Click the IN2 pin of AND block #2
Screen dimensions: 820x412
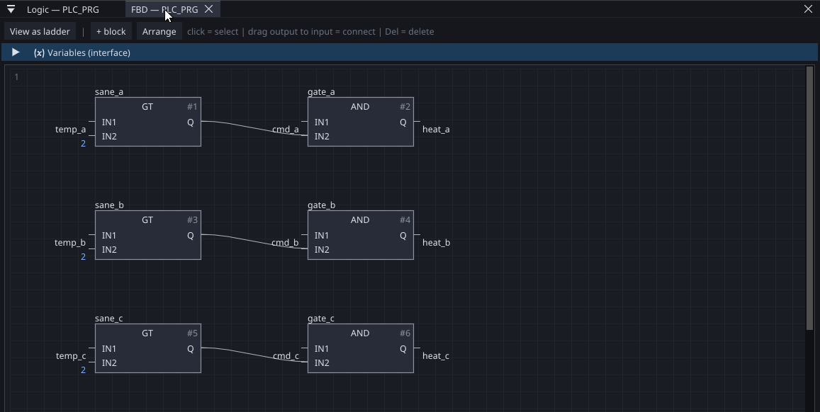(x=322, y=137)
